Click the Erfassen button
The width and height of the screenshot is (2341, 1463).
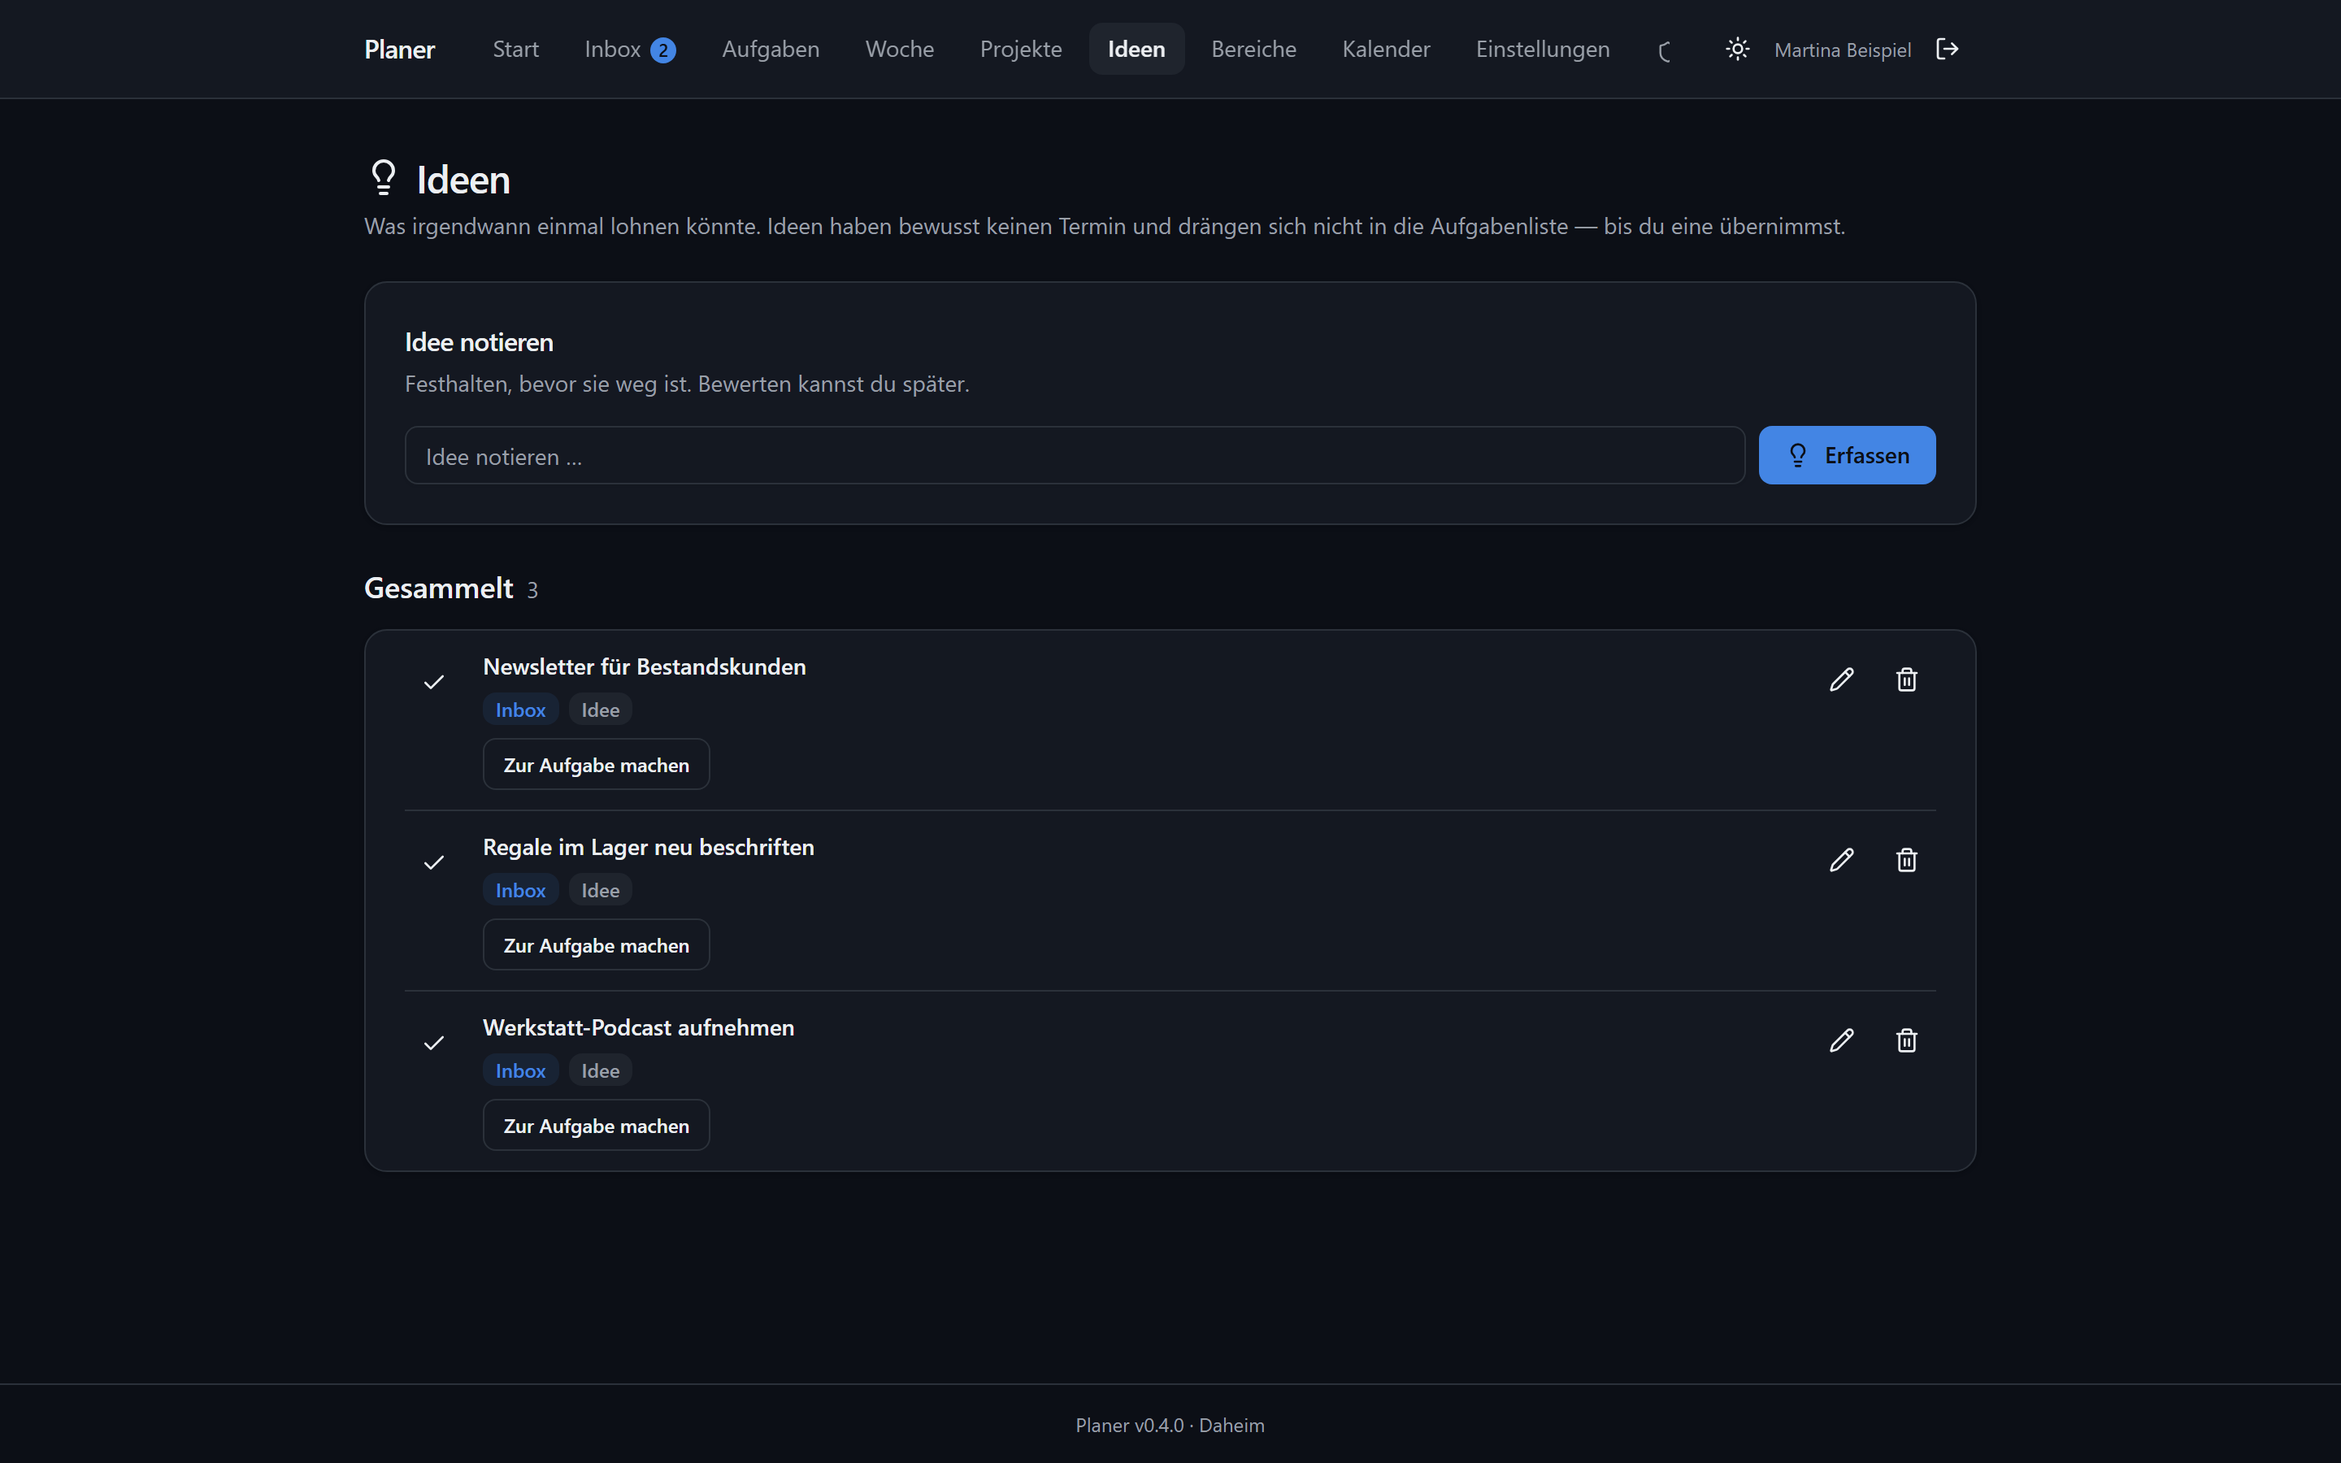pos(1847,456)
